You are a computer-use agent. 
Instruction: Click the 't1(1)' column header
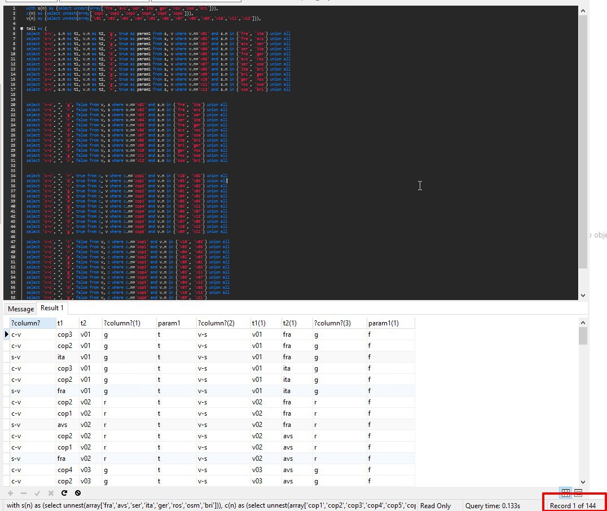(266, 323)
